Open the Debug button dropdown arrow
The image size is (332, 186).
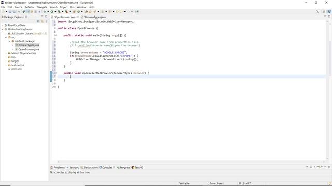48,12
